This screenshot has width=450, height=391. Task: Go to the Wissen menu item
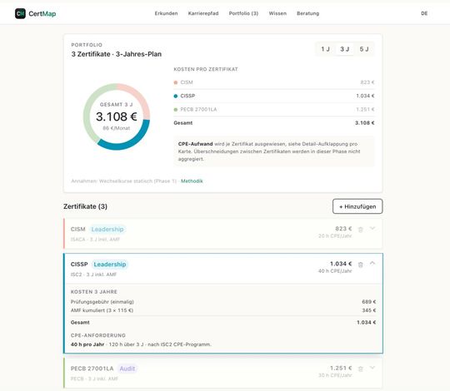277,13
